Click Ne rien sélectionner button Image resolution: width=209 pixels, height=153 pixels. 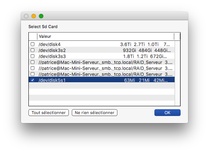[x=95, y=113]
